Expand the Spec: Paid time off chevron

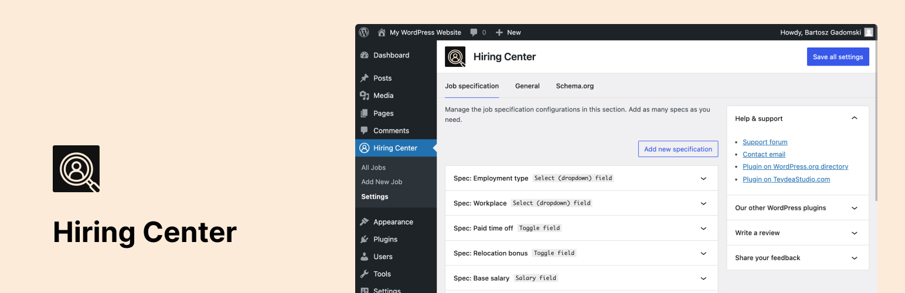[703, 228]
